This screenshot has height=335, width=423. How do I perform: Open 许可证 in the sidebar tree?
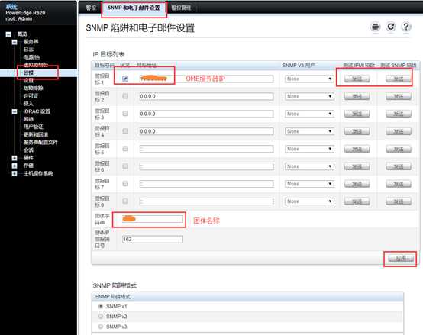pos(31,96)
